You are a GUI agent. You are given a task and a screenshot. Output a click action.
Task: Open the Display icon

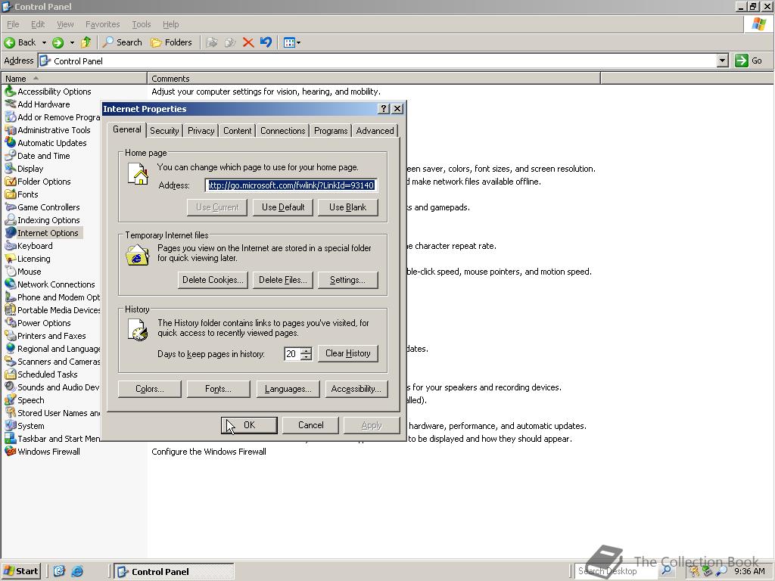coord(11,169)
